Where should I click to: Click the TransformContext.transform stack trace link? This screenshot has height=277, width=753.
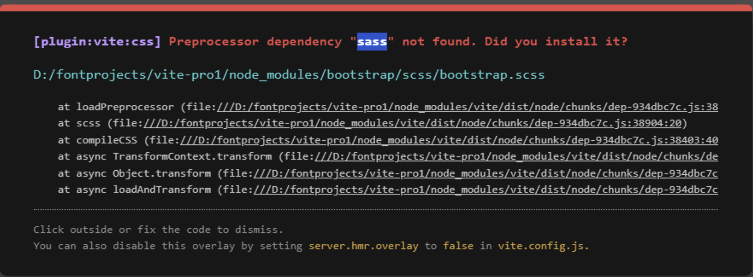(x=516, y=156)
